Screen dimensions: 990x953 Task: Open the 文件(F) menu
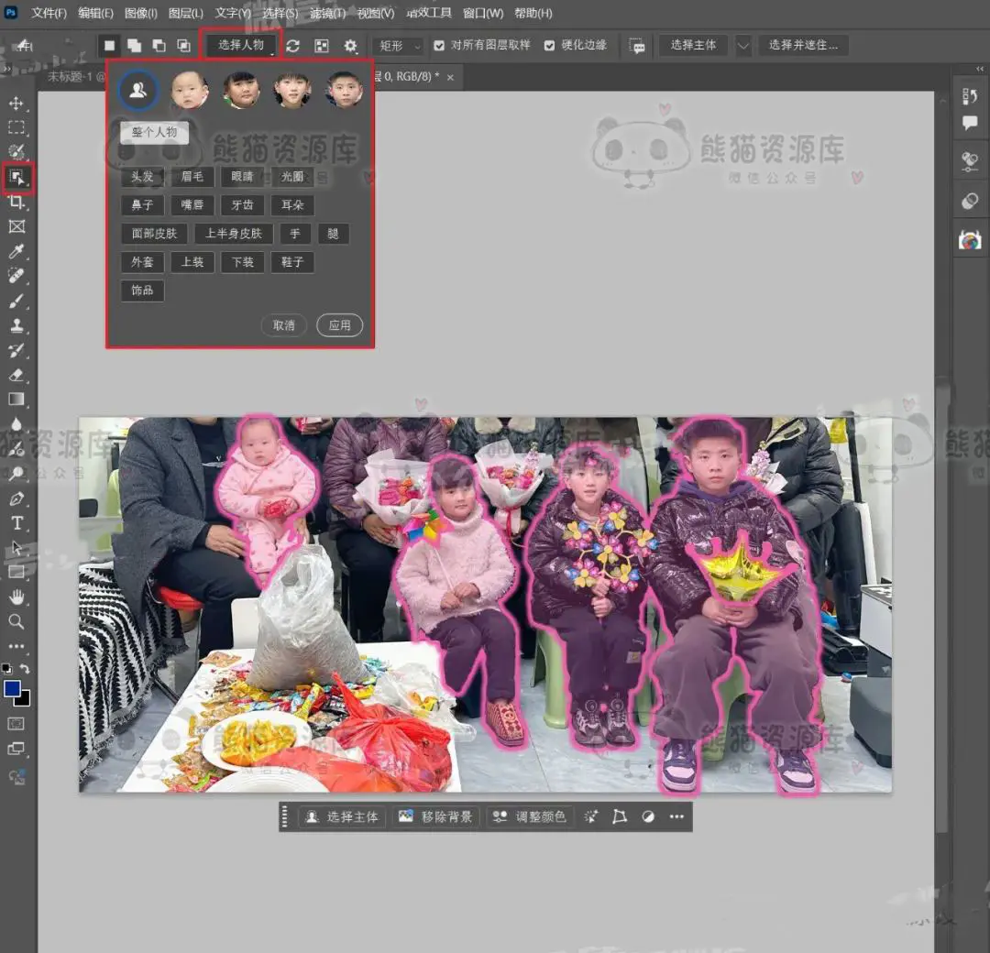point(49,14)
